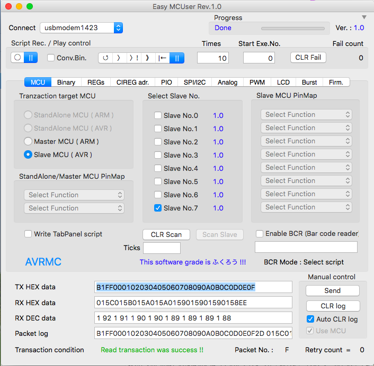This screenshot has width=374, height=366.
Task: Click the record circle button in Script Rec.
Action: (x=17, y=58)
